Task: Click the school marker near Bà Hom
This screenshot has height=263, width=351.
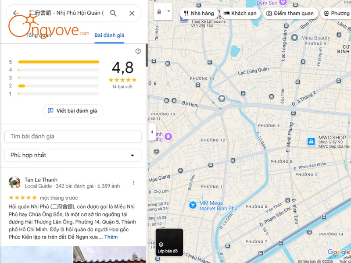Action: [x=222, y=99]
